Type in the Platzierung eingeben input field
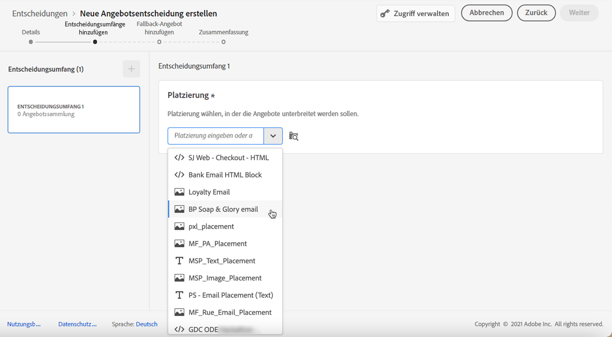612x337 pixels. pyautogui.click(x=215, y=136)
